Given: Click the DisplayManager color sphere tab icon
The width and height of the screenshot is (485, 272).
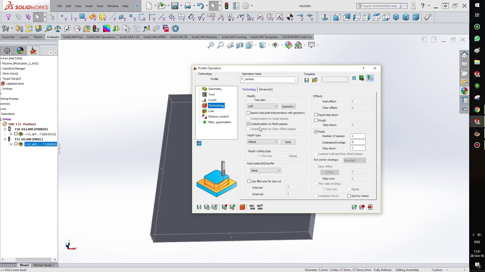Looking at the screenshot, I should (x=20, y=51).
